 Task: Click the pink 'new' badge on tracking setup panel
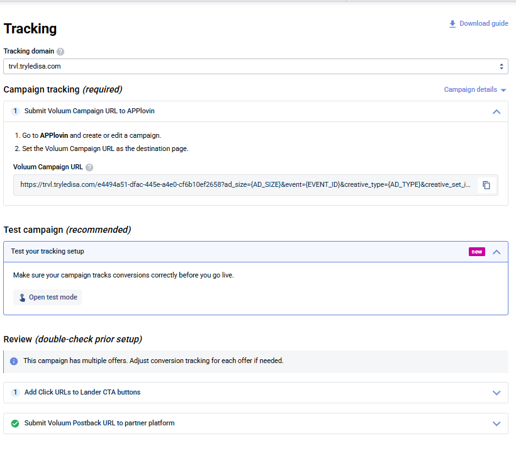coord(478,251)
